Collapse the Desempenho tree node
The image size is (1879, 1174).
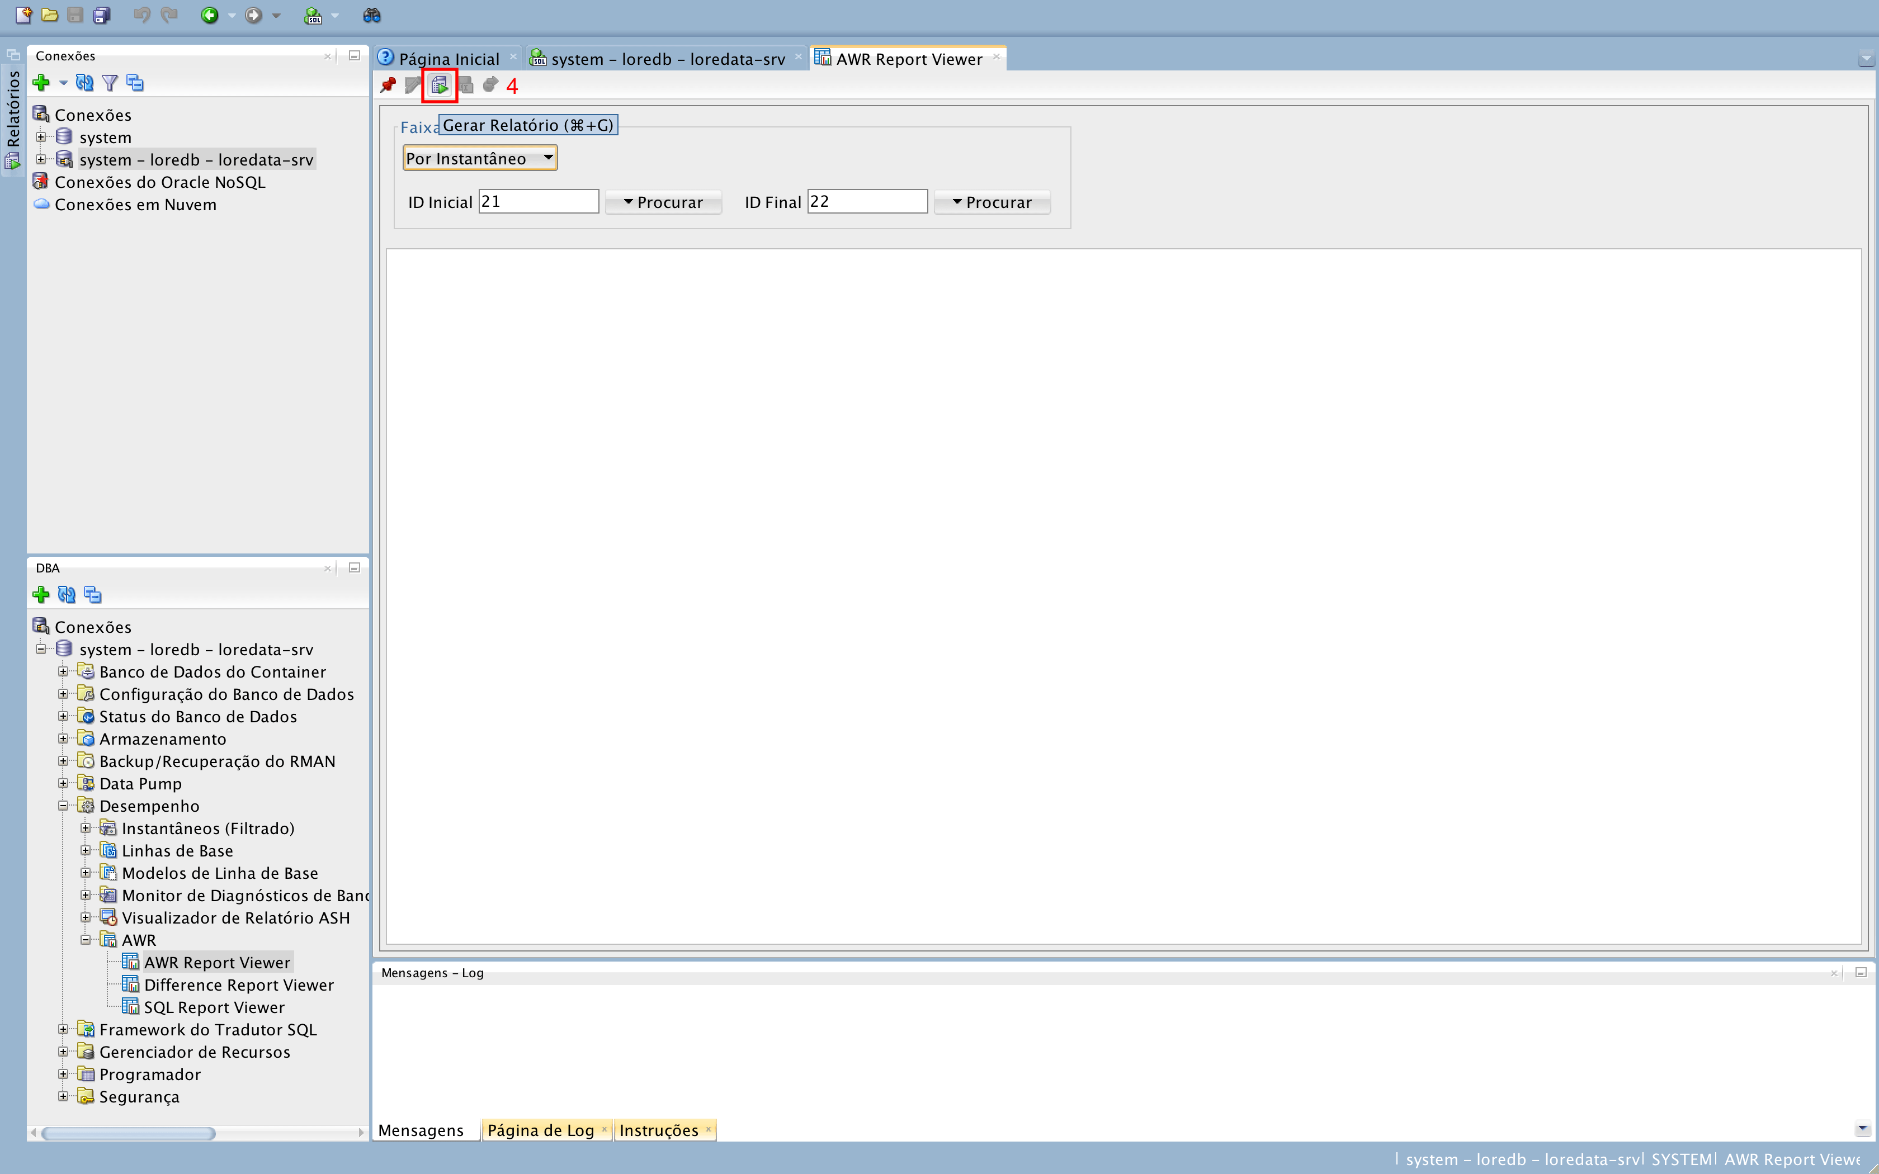click(x=64, y=806)
